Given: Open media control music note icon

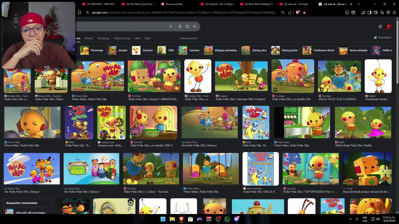Looking at the screenshot, I should [363, 12].
